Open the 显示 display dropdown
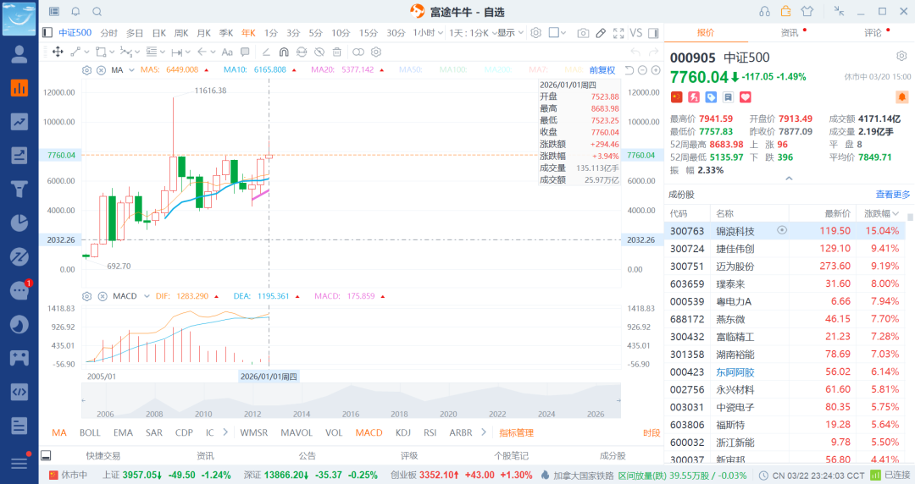The width and height of the screenshot is (915, 484). coord(511,33)
